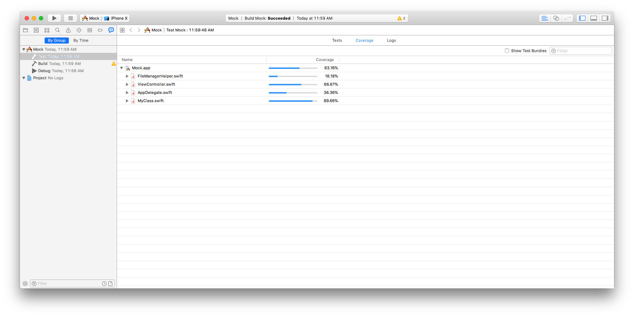The width and height of the screenshot is (634, 317).
Task: Click the coverage Filter field
Action: (581, 51)
